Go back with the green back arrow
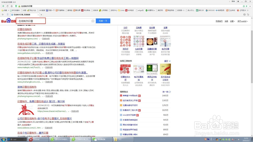This screenshot has width=253, height=142. 3,6
